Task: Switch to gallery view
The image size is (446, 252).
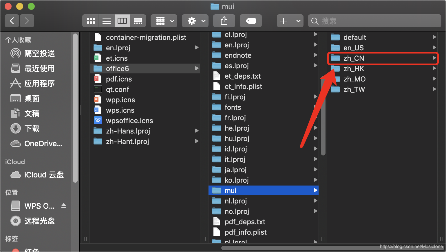Action: point(138,21)
